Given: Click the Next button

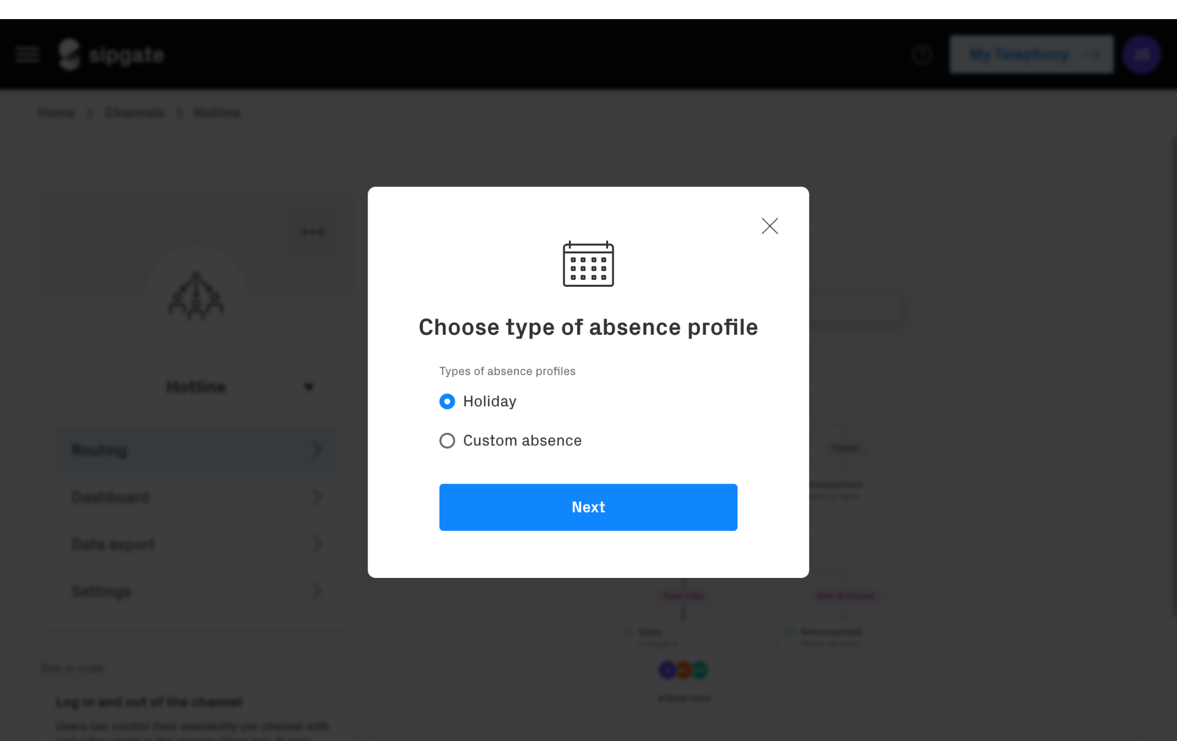Looking at the screenshot, I should tap(588, 507).
